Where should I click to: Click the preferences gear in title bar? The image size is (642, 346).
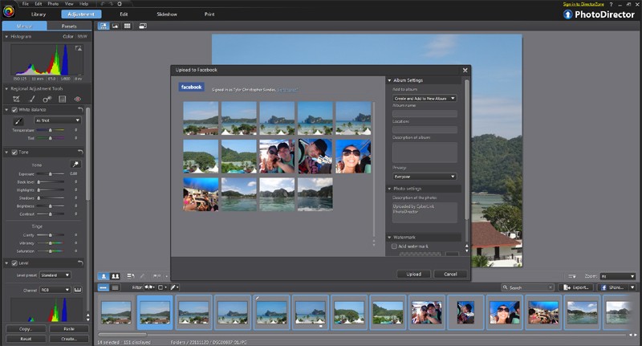click(x=120, y=4)
